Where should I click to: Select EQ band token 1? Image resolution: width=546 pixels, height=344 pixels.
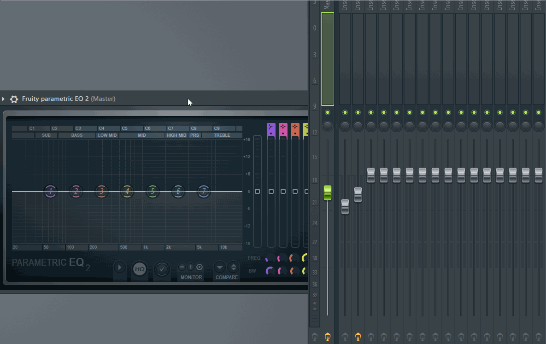pos(51,191)
